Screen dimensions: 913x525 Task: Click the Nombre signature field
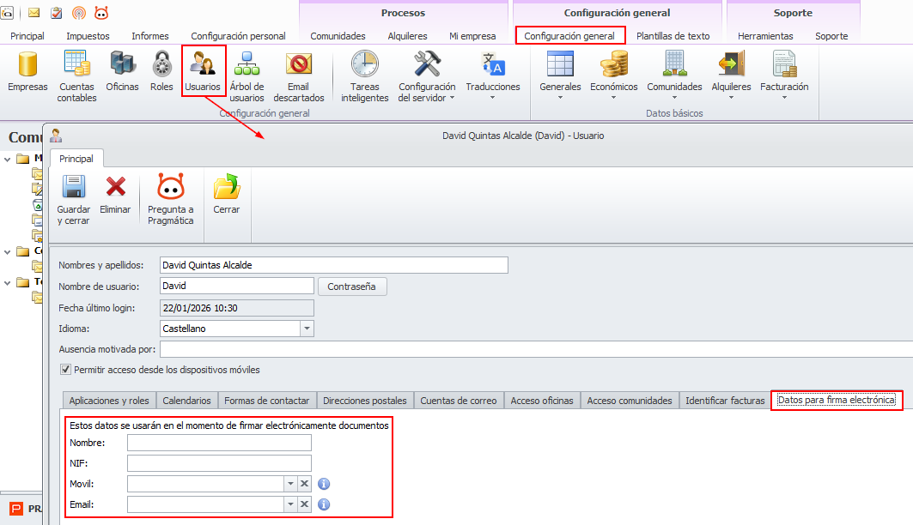click(x=219, y=443)
